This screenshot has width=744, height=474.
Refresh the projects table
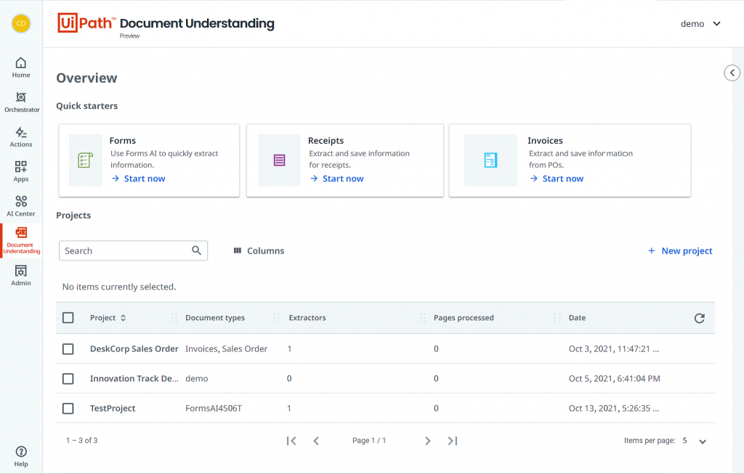click(700, 318)
